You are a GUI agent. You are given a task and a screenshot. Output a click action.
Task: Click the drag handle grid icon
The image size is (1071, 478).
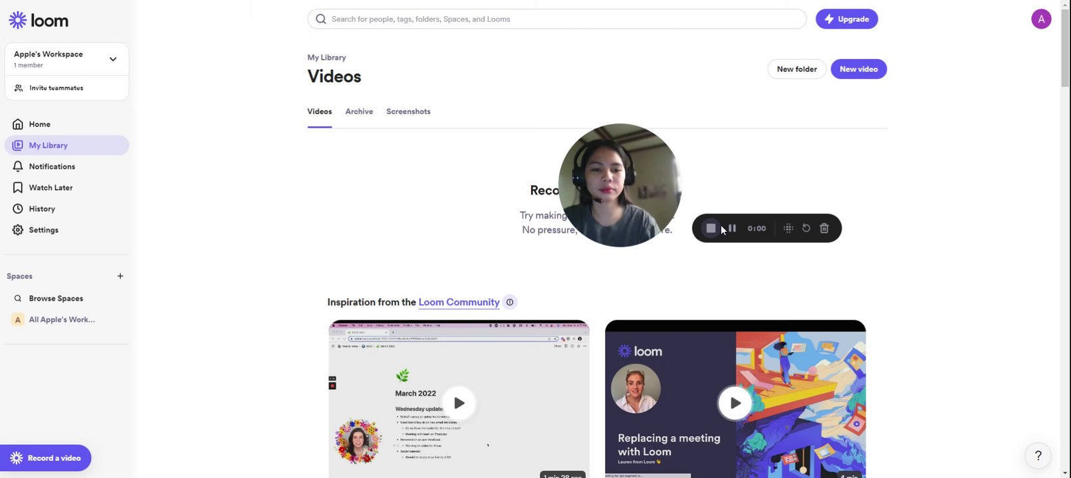788,228
